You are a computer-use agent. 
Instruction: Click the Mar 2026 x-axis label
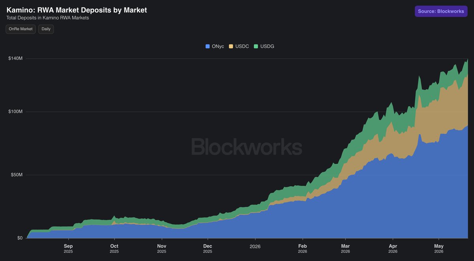345,248
